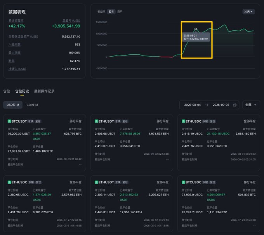Show the 资产 chart tab

120,12
